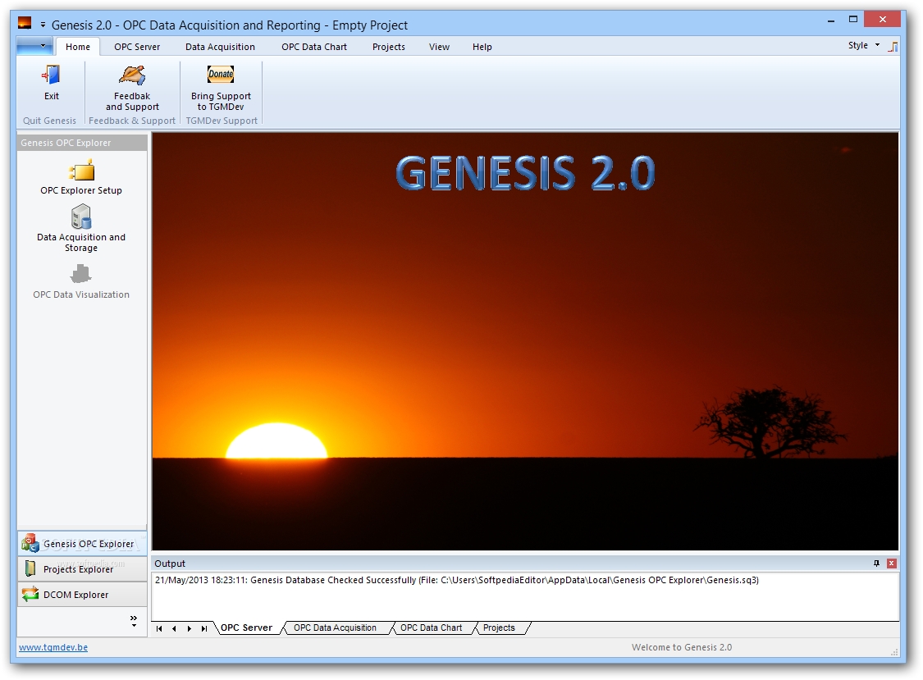
Task: Open Feedback and Support icon
Action: pyautogui.click(x=132, y=75)
